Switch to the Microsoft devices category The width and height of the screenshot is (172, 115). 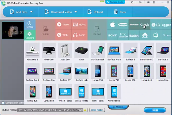point(134,24)
